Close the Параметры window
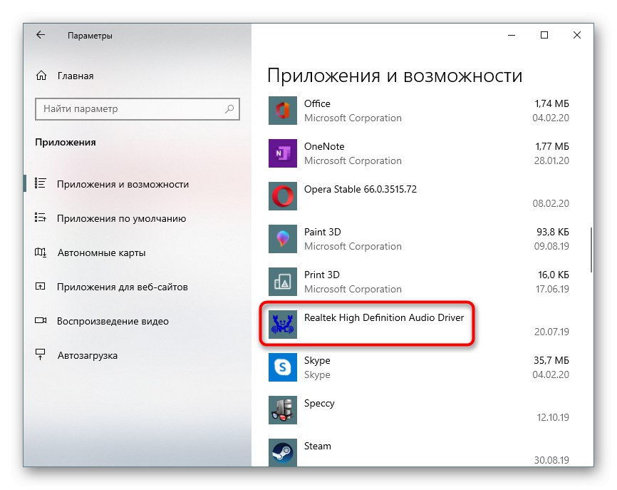Viewport: 617px width, 490px height. click(x=577, y=35)
